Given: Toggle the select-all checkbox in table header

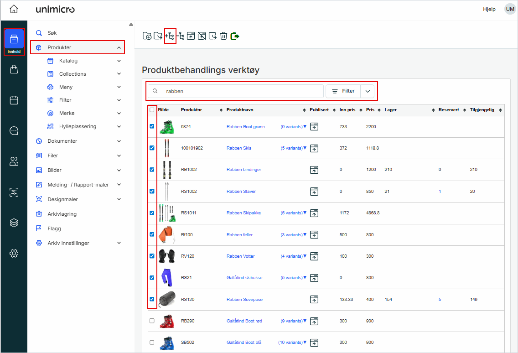Looking at the screenshot, I should point(152,110).
